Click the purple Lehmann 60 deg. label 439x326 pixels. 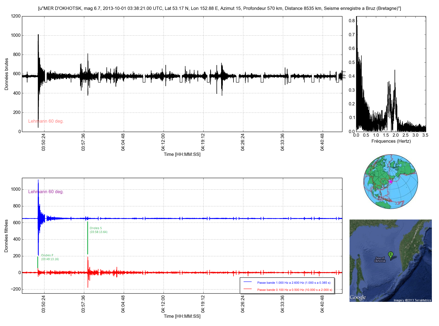(46, 192)
